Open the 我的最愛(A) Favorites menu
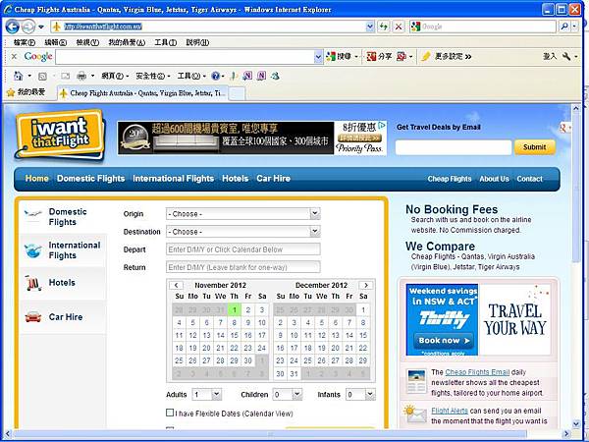The height and width of the screenshot is (442, 589). coord(127,42)
